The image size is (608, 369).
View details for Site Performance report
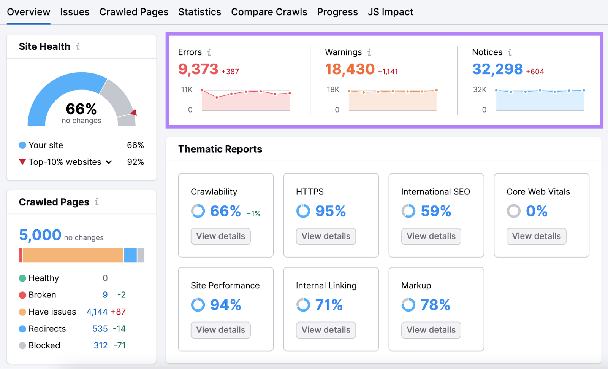tap(221, 330)
